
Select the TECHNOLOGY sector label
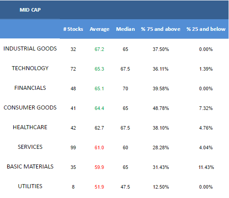(x=30, y=68)
